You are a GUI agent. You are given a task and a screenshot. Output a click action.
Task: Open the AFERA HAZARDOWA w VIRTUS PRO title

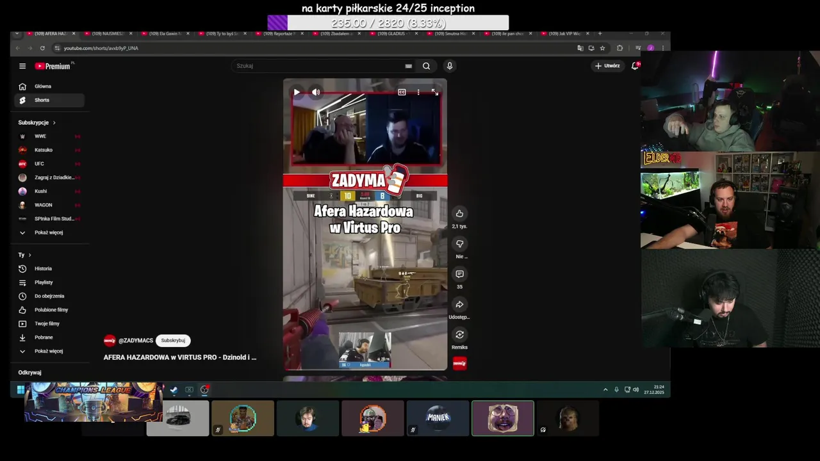point(180,357)
